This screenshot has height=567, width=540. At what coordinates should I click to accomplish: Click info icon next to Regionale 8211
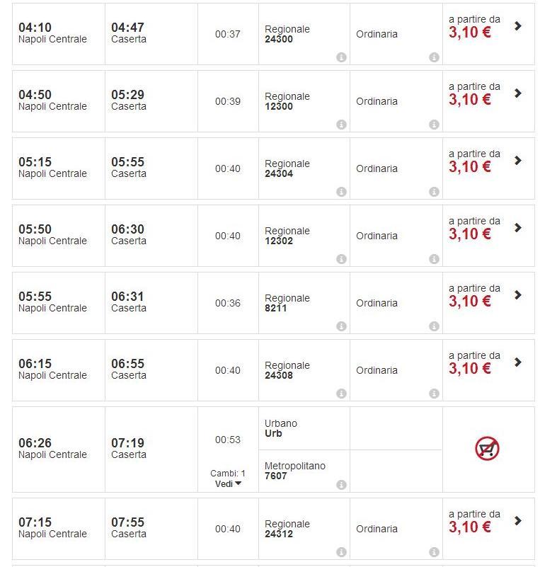point(341,326)
